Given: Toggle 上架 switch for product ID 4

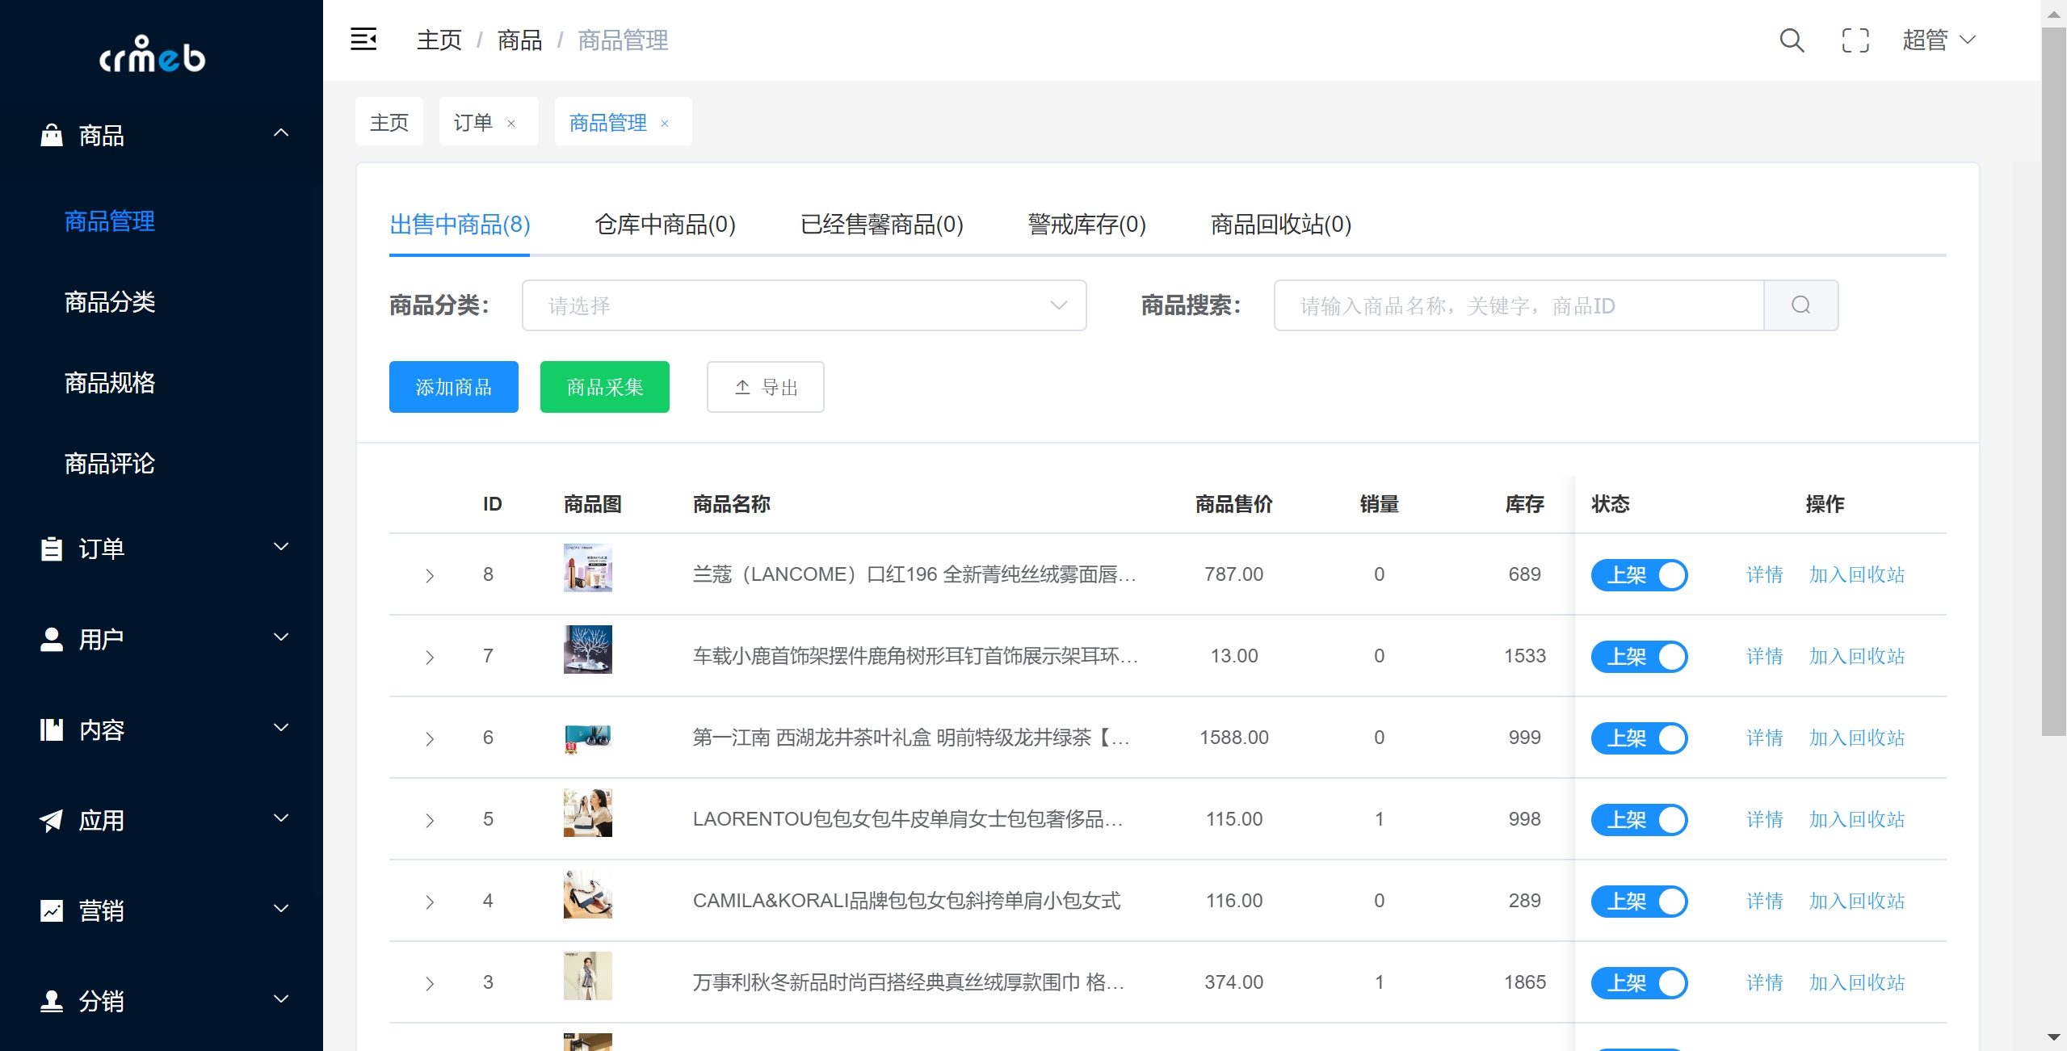Looking at the screenshot, I should (1639, 902).
